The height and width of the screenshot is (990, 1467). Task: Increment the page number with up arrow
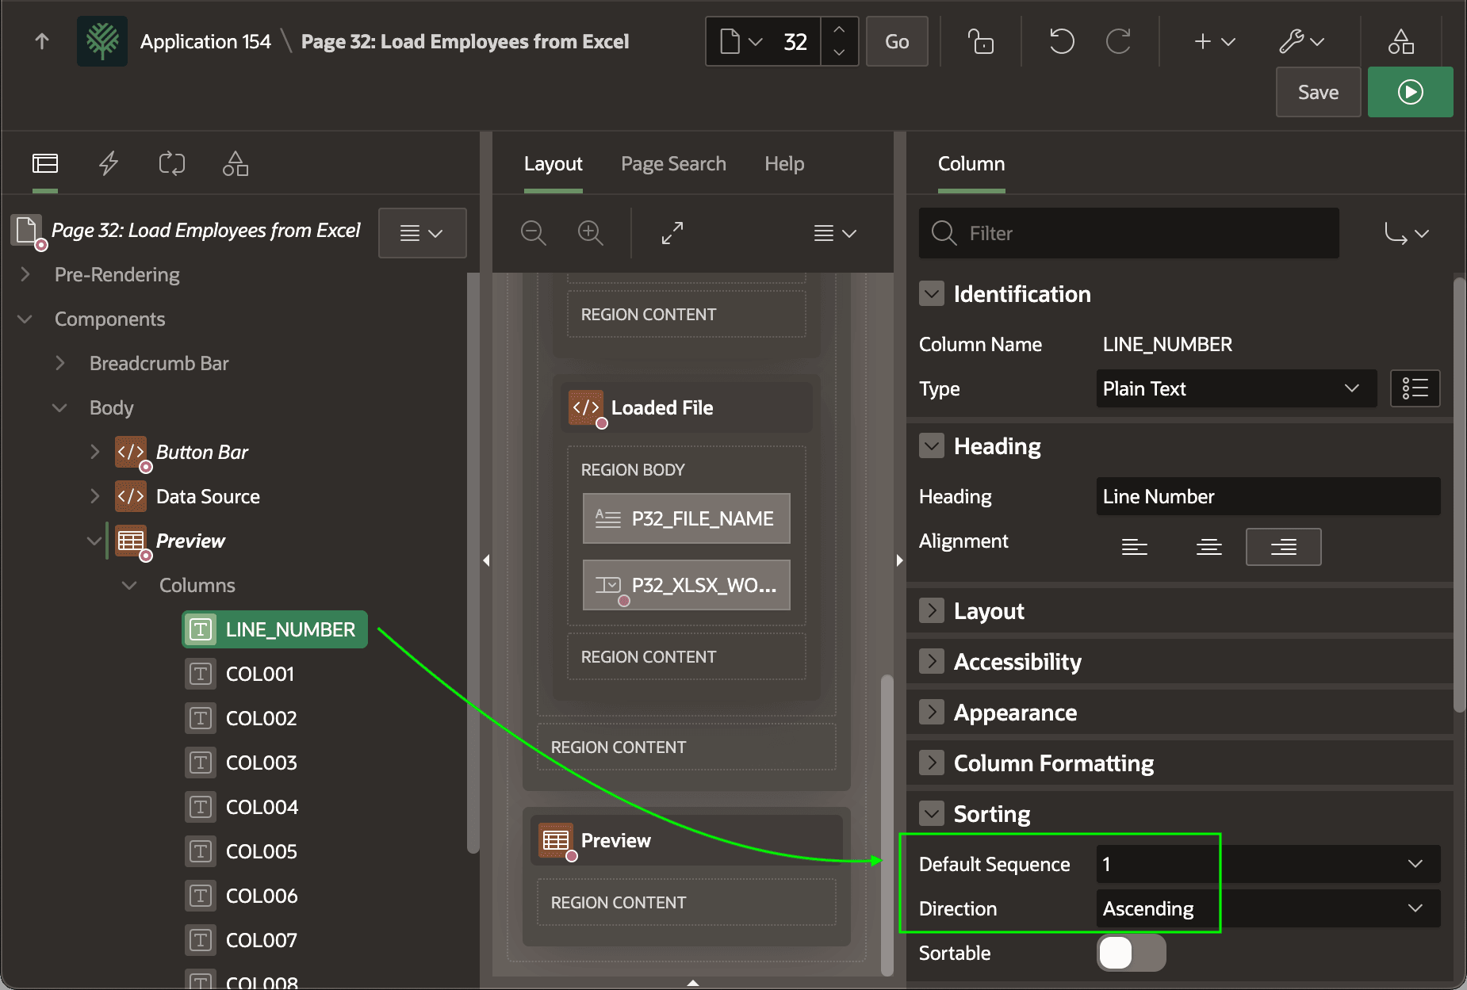[x=839, y=30]
